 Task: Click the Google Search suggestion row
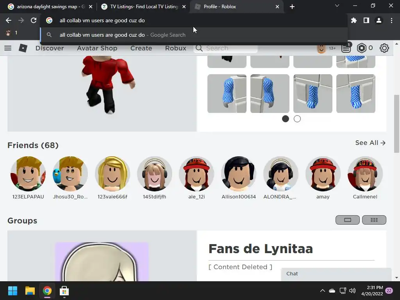click(194, 35)
